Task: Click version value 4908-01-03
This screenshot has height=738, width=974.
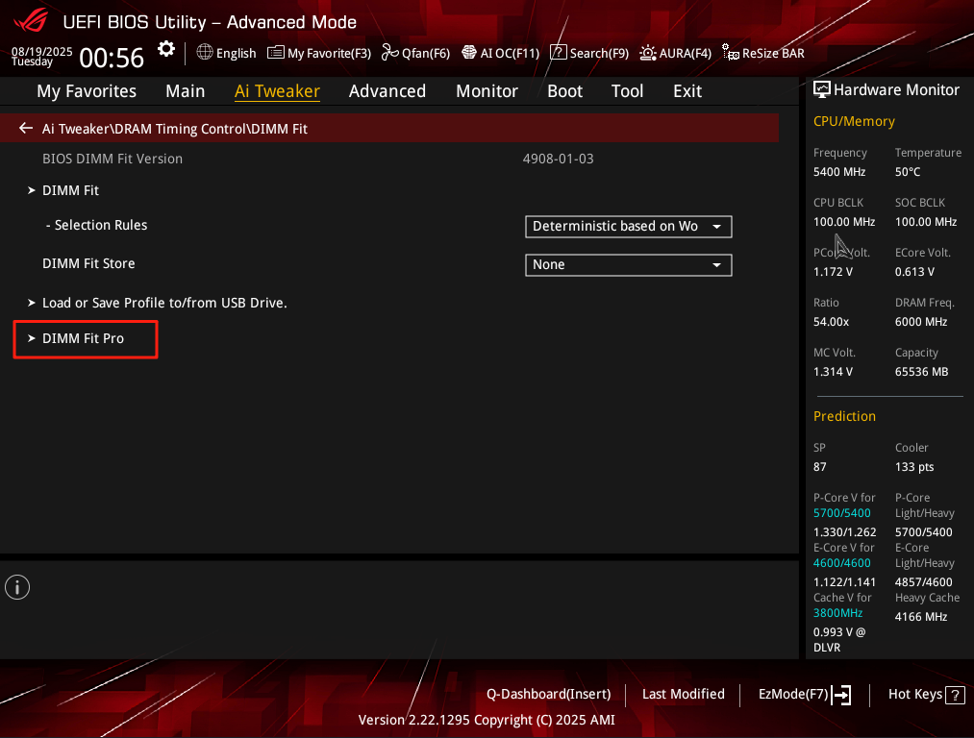Action: 558,159
